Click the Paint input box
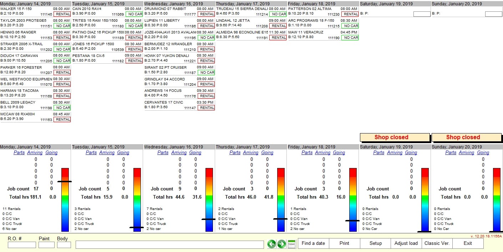Screen dimensions: 503x252 (46, 245)
